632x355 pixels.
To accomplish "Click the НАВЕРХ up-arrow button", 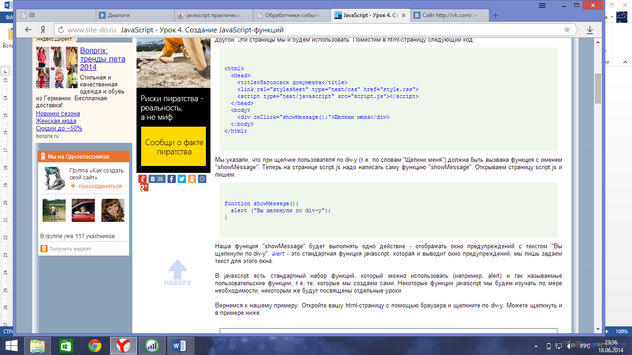I will click(x=177, y=272).
